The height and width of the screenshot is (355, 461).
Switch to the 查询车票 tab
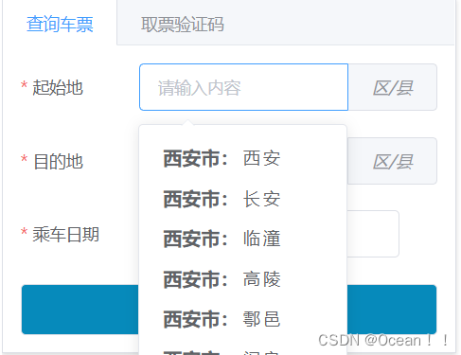pyautogui.click(x=60, y=24)
